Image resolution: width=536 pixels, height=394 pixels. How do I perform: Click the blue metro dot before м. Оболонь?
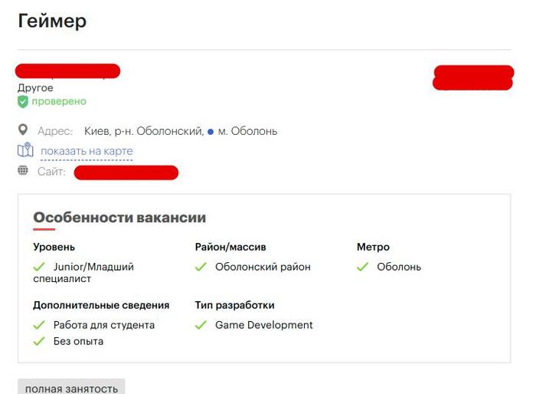[x=211, y=131]
